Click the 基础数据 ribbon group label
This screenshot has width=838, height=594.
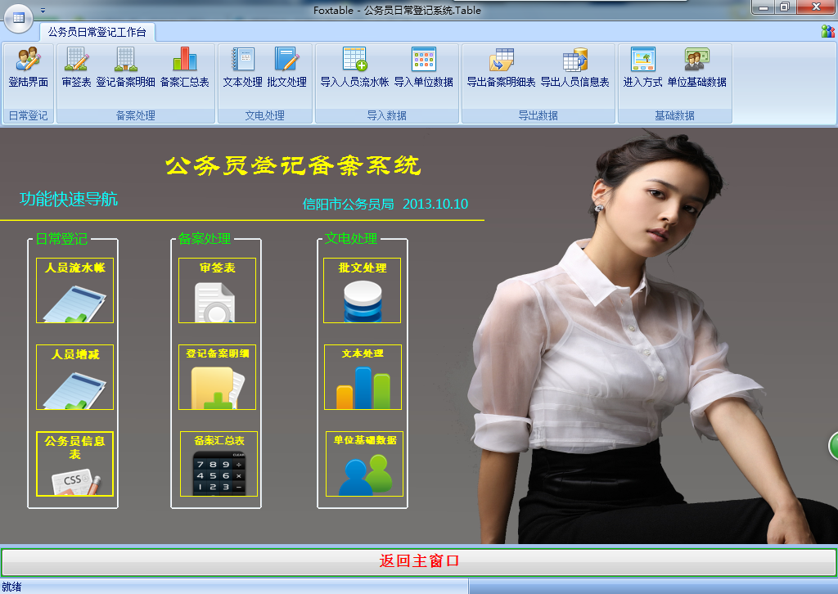pyautogui.click(x=675, y=115)
